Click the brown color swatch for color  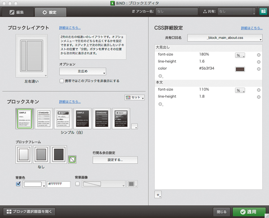pyautogui.click(x=240, y=69)
